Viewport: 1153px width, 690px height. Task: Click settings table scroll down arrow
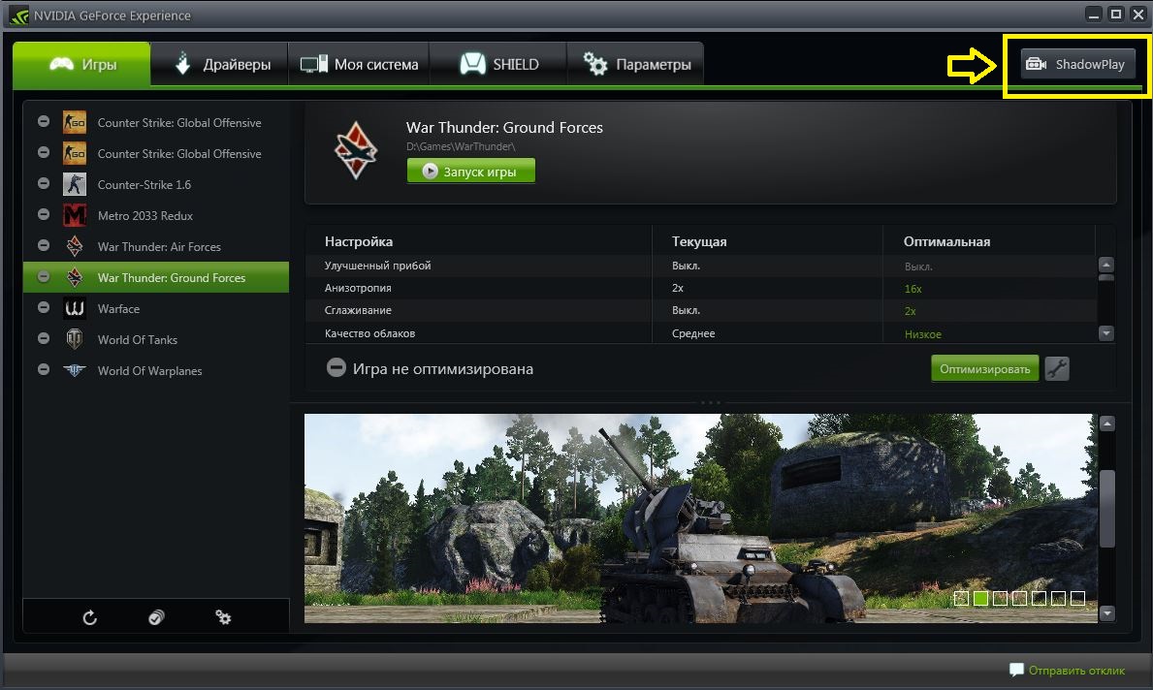pyautogui.click(x=1105, y=333)
